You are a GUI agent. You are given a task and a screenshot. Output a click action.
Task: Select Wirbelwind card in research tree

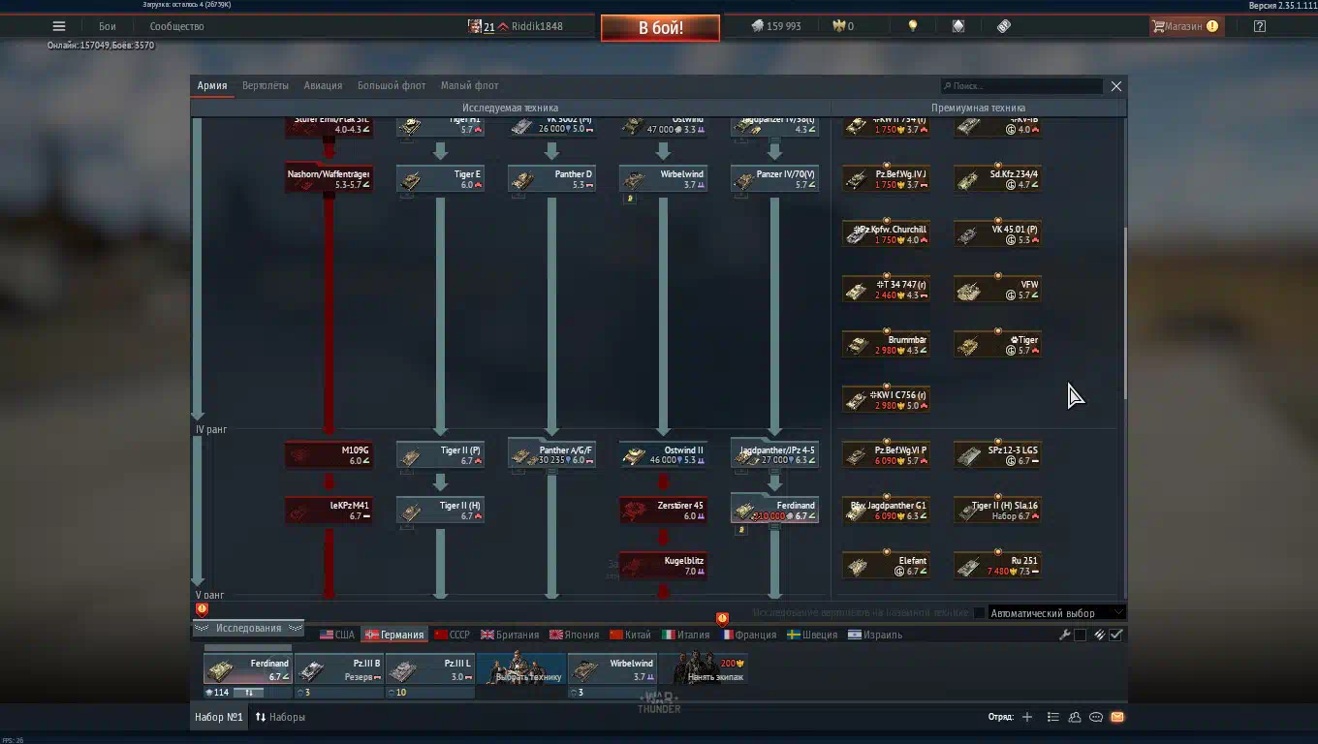pyautogui.click(x=663, y=179)
